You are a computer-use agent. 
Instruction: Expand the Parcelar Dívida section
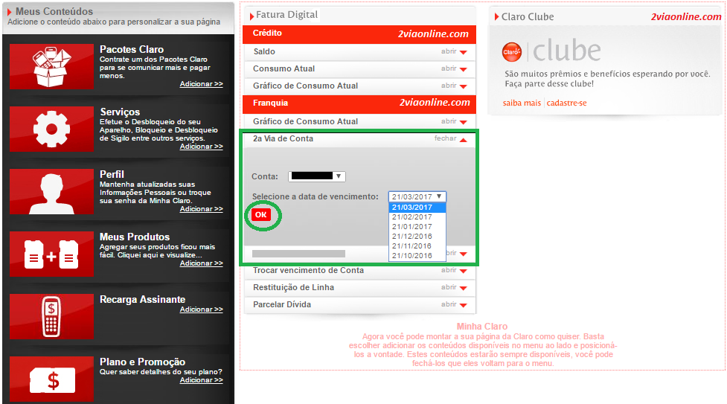coord(454,305)
